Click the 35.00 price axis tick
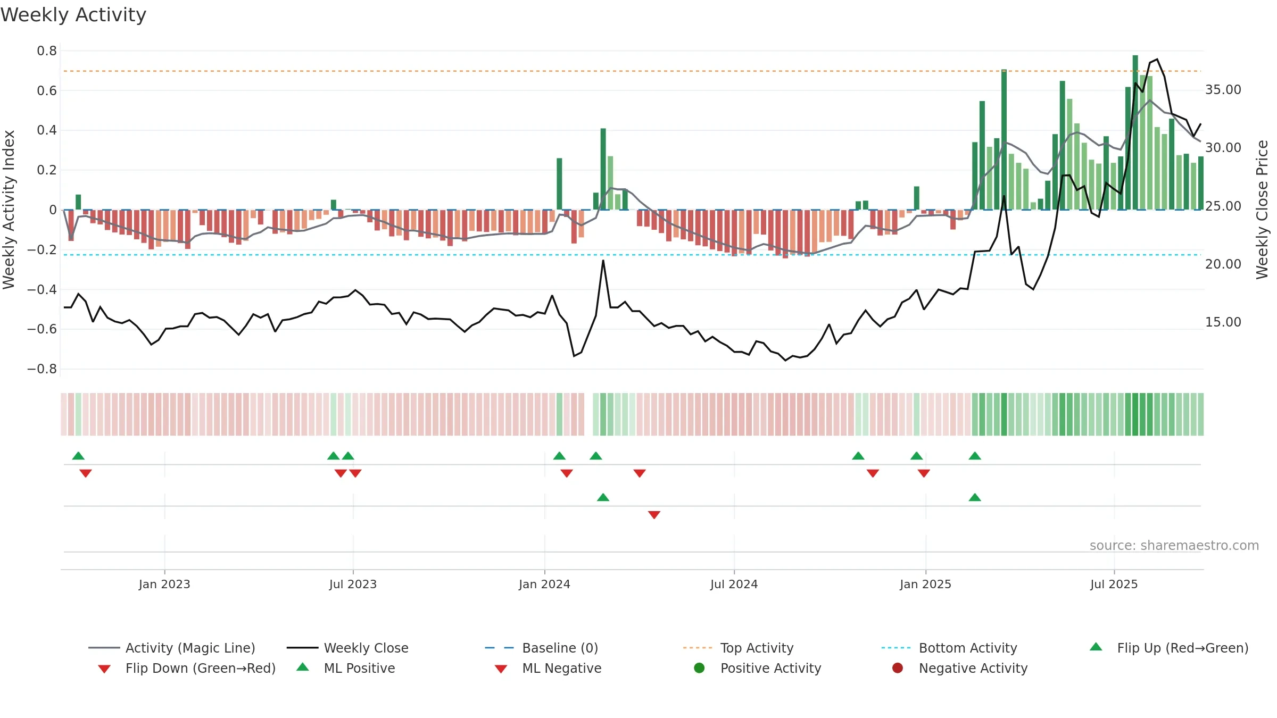 (1223, 89)
